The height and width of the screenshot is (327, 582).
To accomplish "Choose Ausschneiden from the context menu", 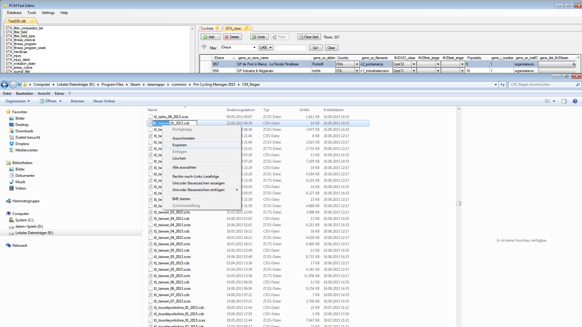I will pos(201,138).
